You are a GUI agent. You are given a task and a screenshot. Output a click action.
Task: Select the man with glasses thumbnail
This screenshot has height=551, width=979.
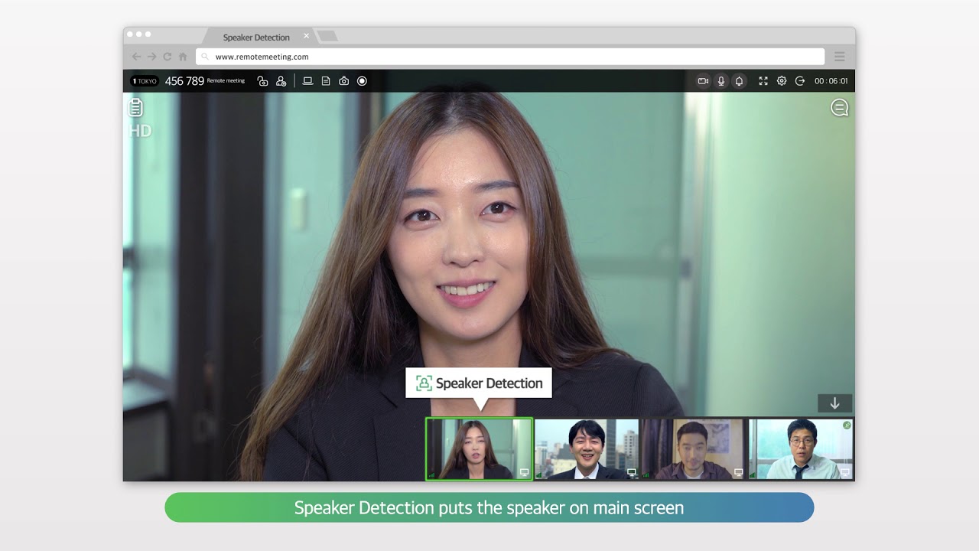coord(801,449)
